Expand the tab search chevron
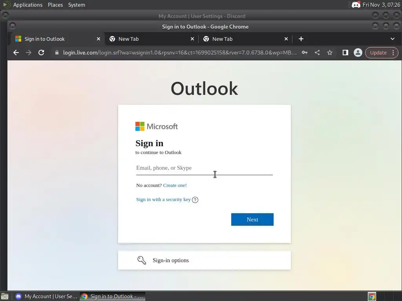Image resolution: width=402 pixels, height=301 pixels. (x=392, y=39)
